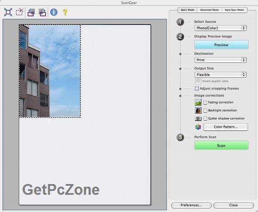Switch to the Auto Scan Mode tab
This screenshot has width=258, height=212.
point(234,10)
